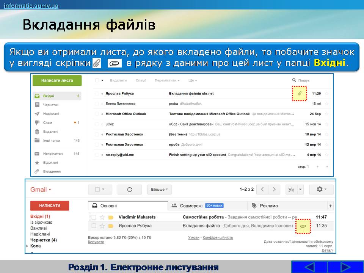Star the Vladimir Makarets email

pyautogui.click(x=102, y=217)
